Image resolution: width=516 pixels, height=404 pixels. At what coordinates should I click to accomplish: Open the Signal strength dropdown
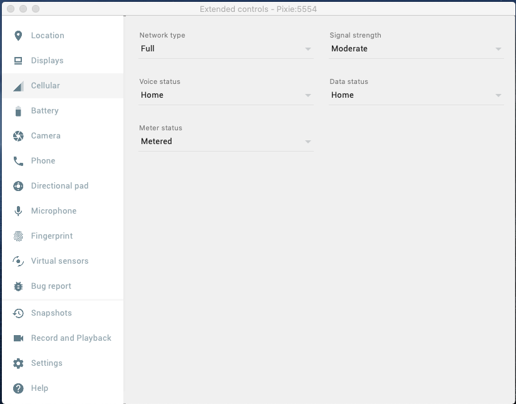tap(416, 49)
